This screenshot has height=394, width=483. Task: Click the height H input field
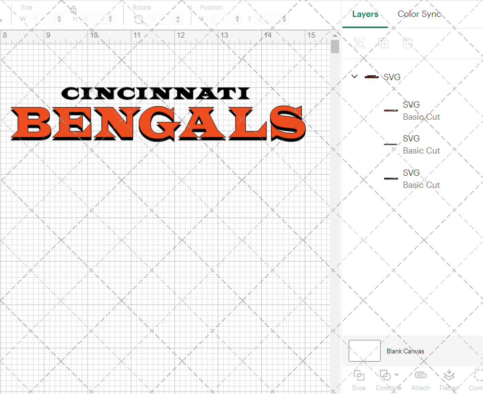pos(94,19)
